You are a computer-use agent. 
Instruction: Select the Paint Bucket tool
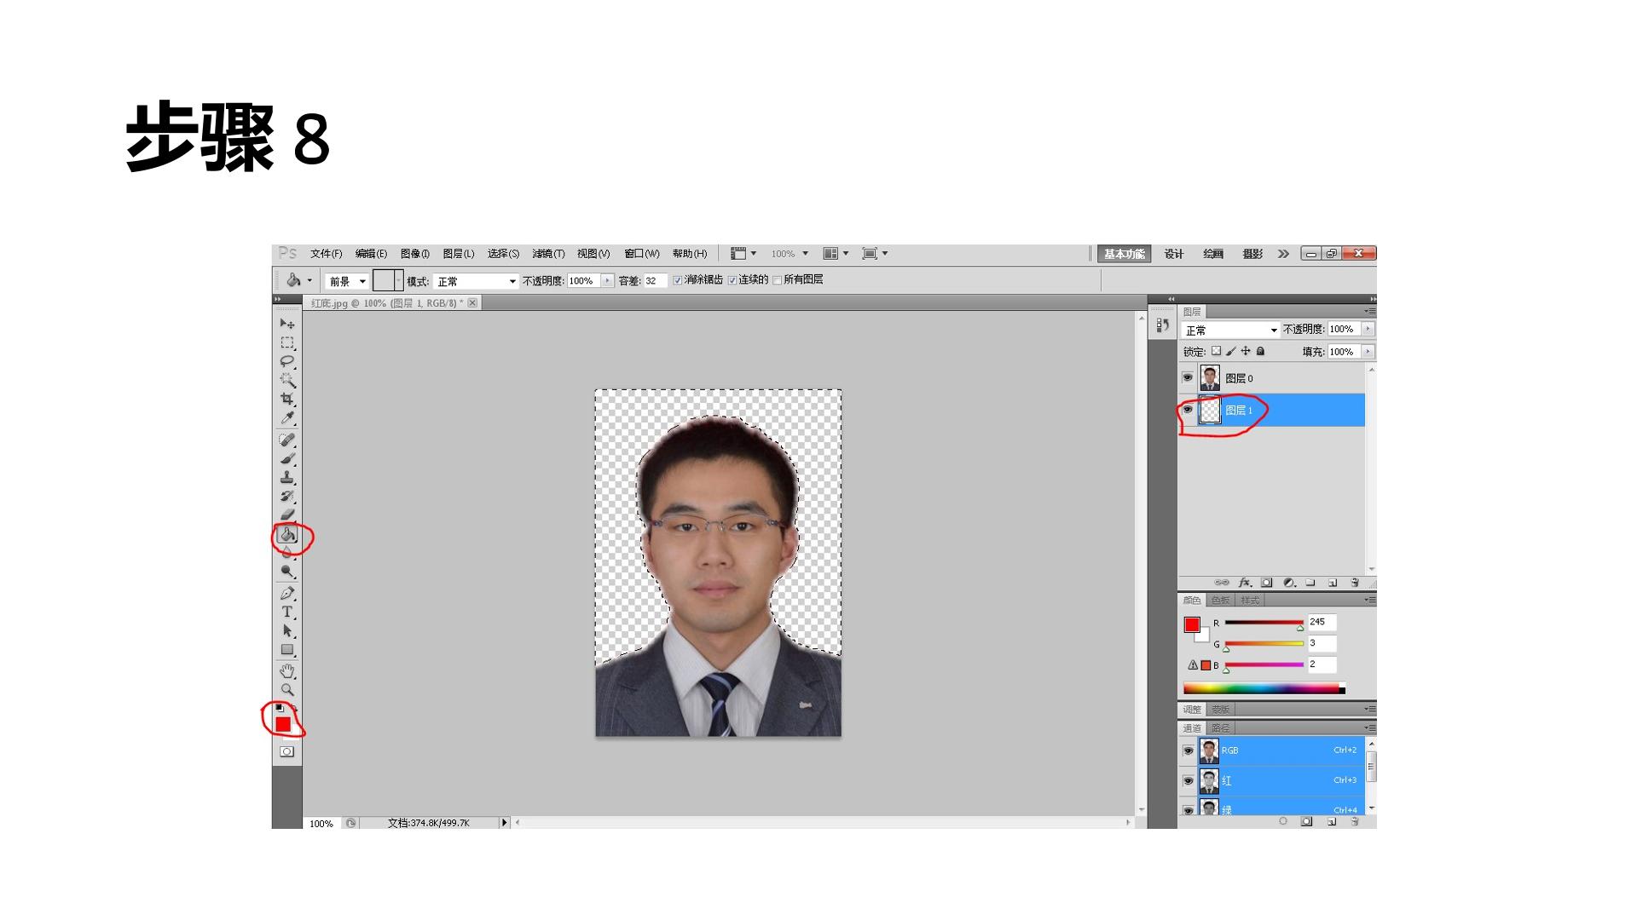[x=287, y=535]
